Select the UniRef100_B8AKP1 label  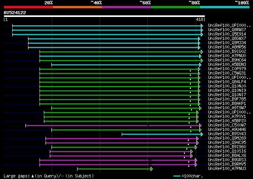227,104
